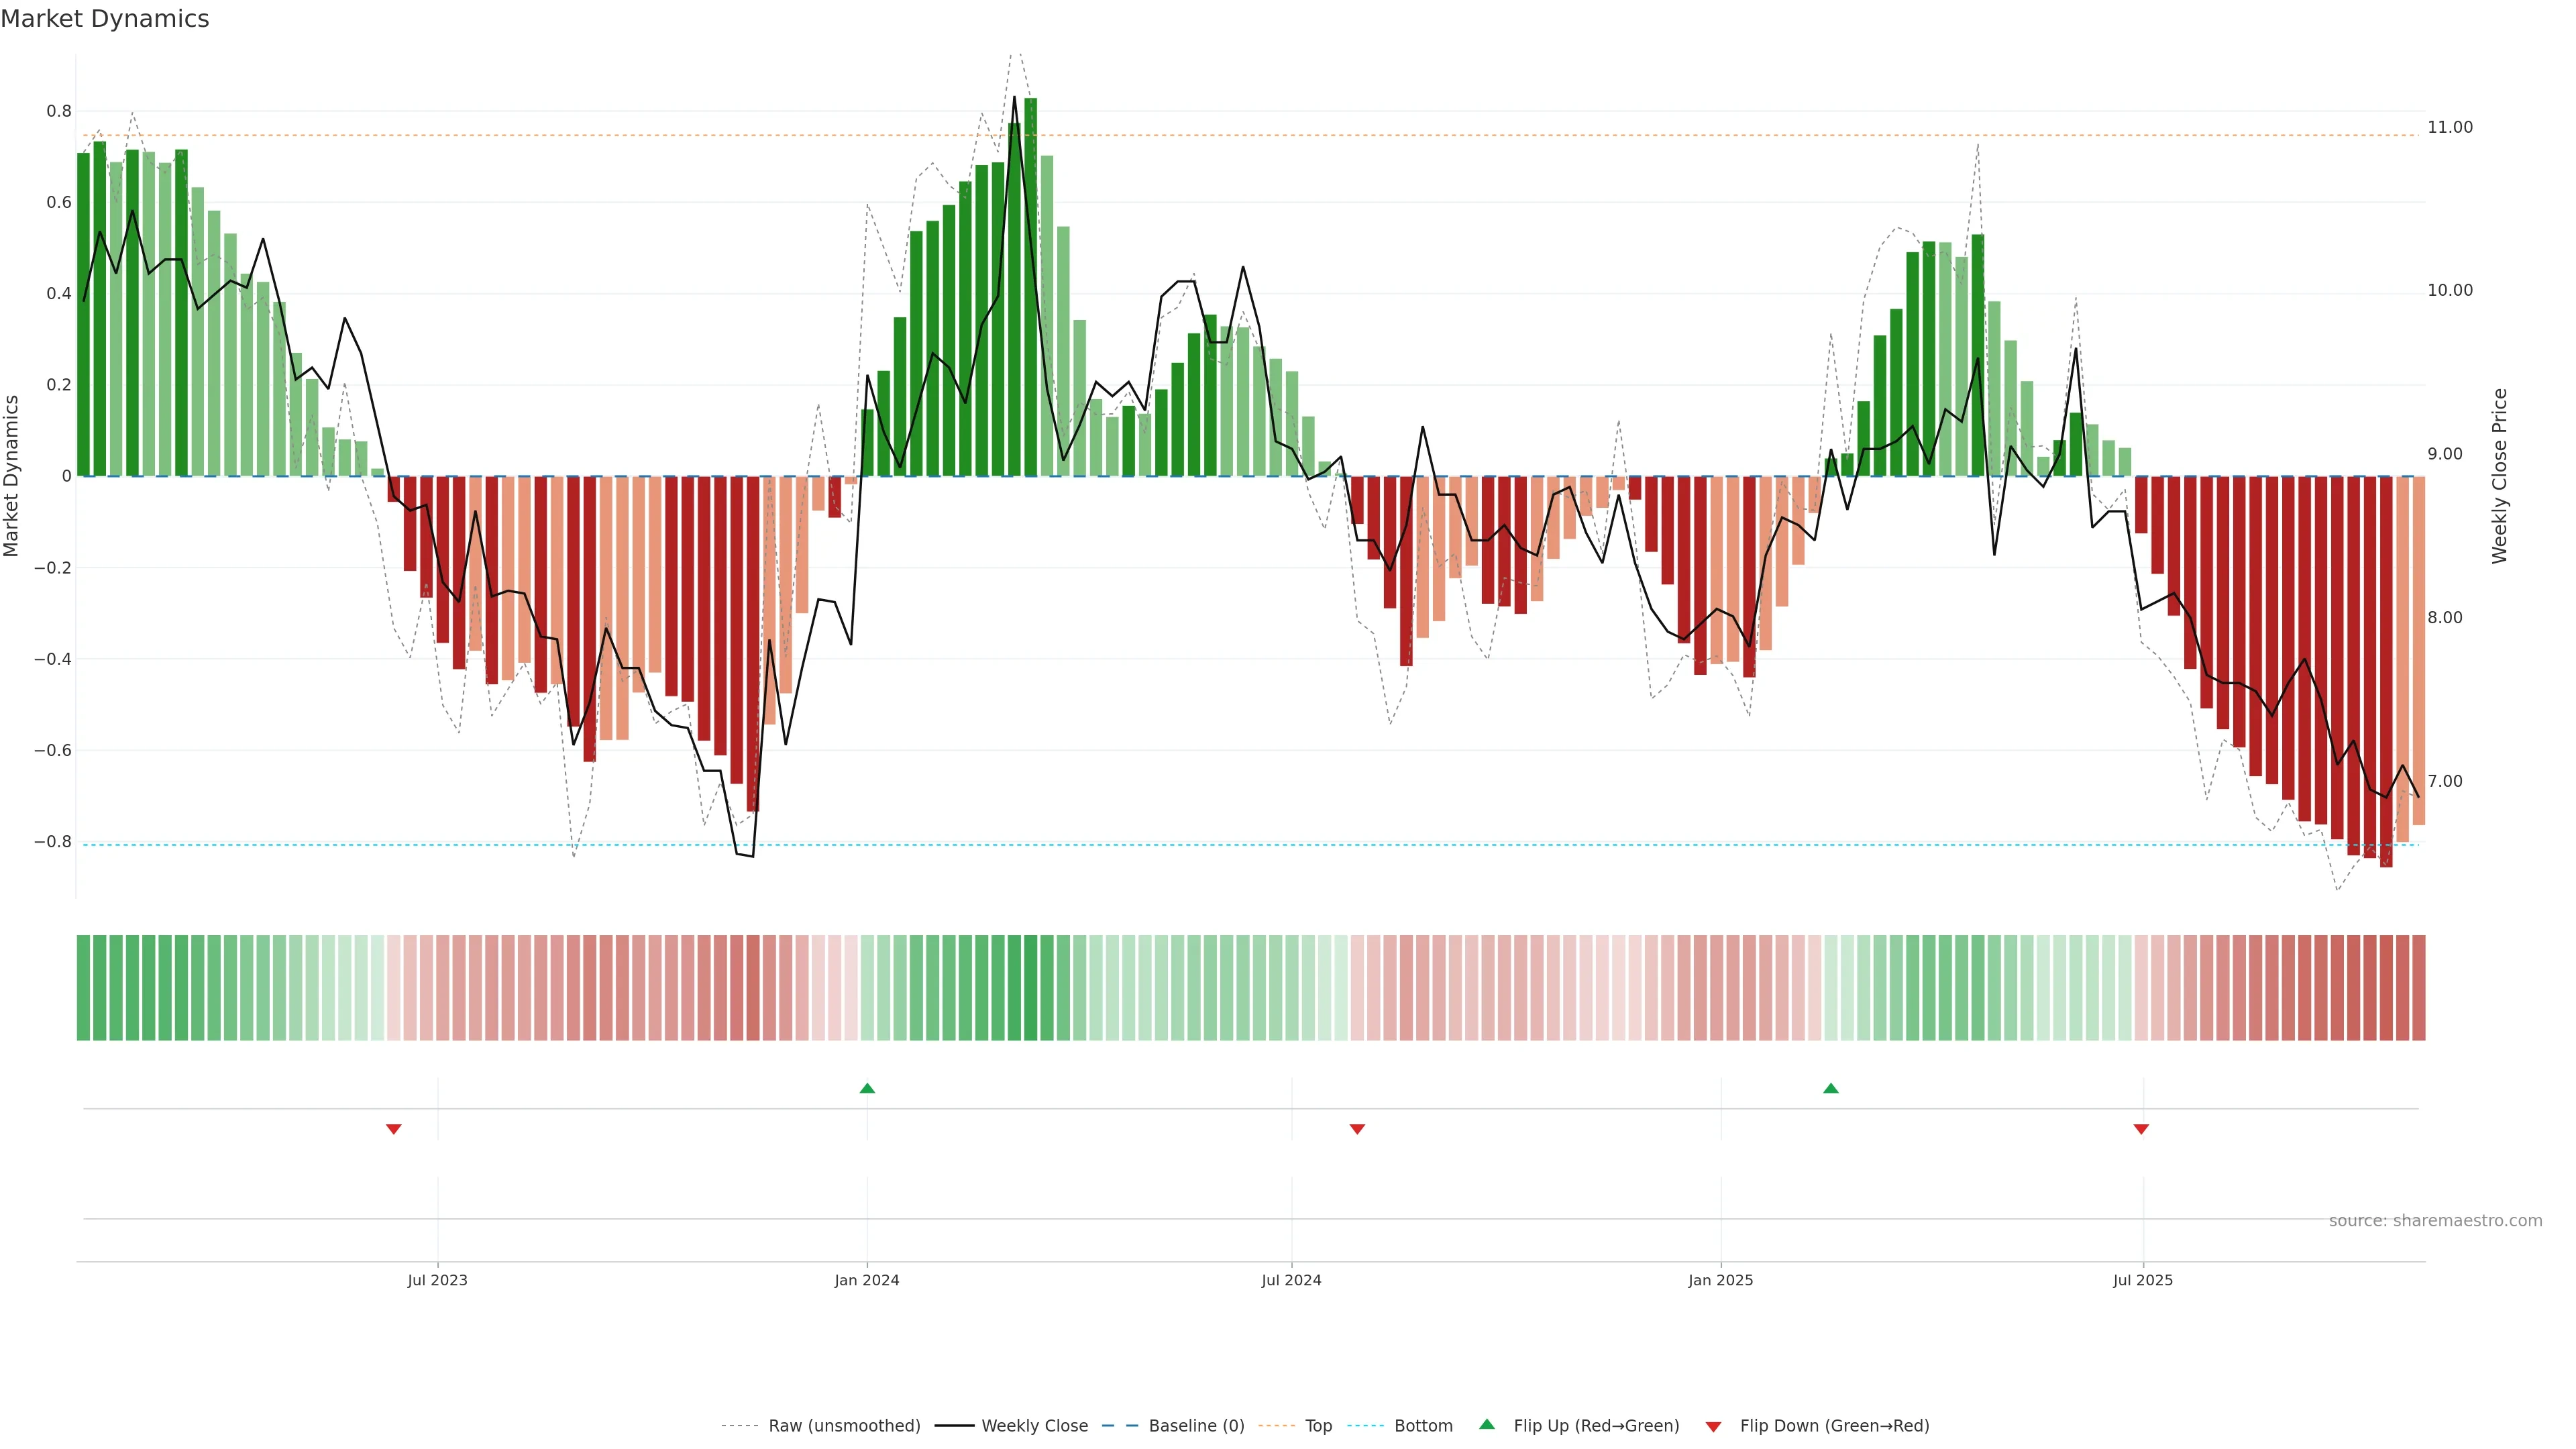The height and width of the screenshot is (1449, 2576).
Task: Hide the Bottom threshold series via legend
Action: click(1423, 1426)
